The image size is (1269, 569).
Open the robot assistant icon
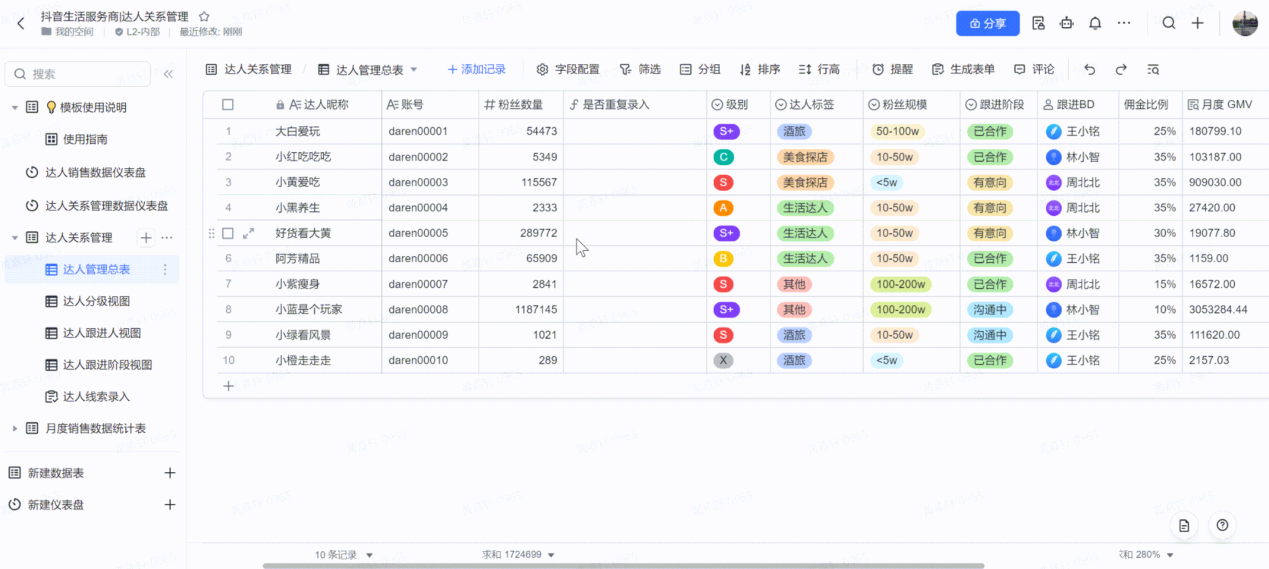coord(1066,23)
